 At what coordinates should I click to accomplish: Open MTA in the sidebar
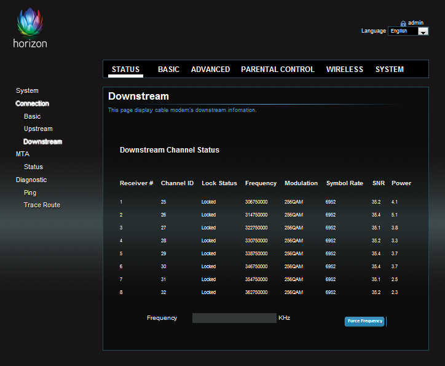22,154
